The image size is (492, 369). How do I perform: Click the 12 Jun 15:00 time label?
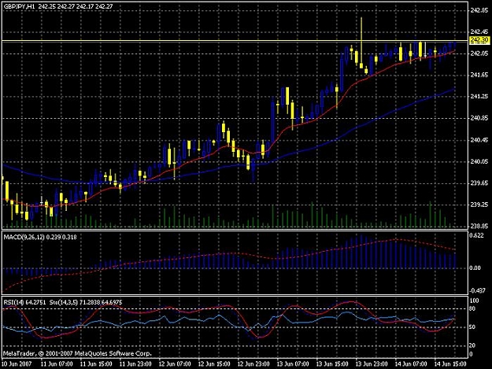(x=214, y=364)
